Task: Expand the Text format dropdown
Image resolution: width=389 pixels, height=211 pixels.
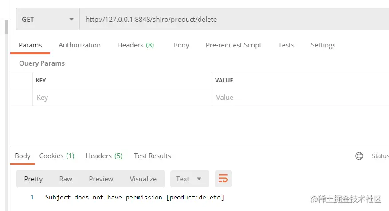Action: [189, 179]
